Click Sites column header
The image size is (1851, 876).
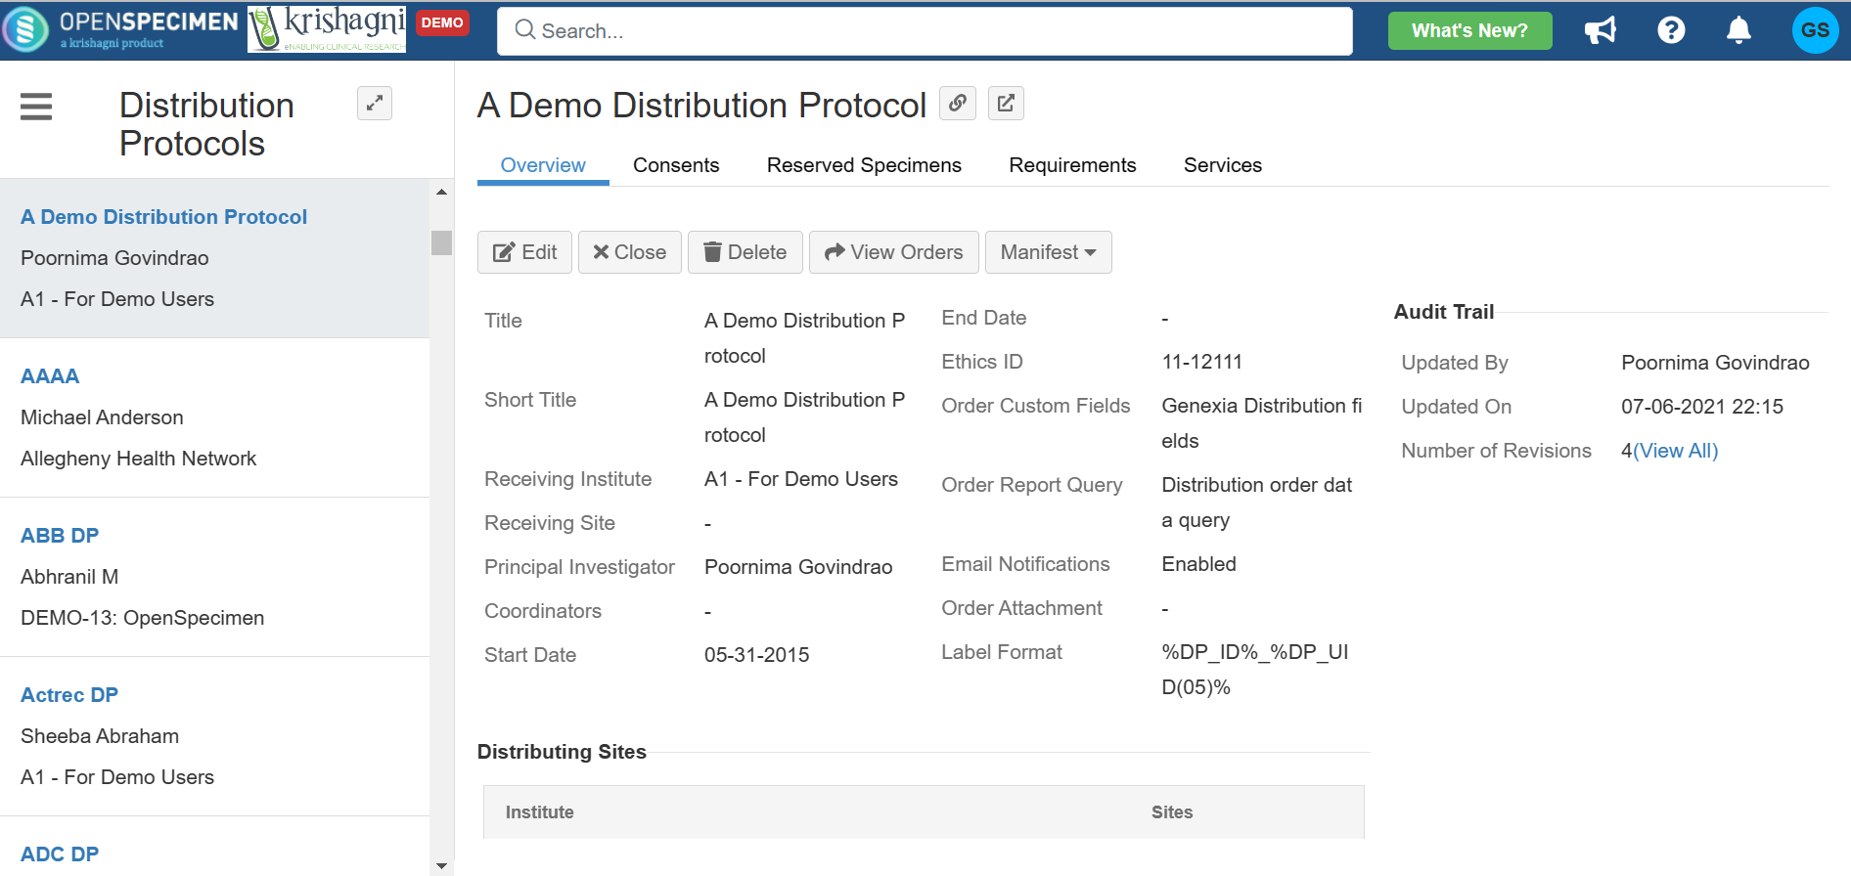point(1172,812)
